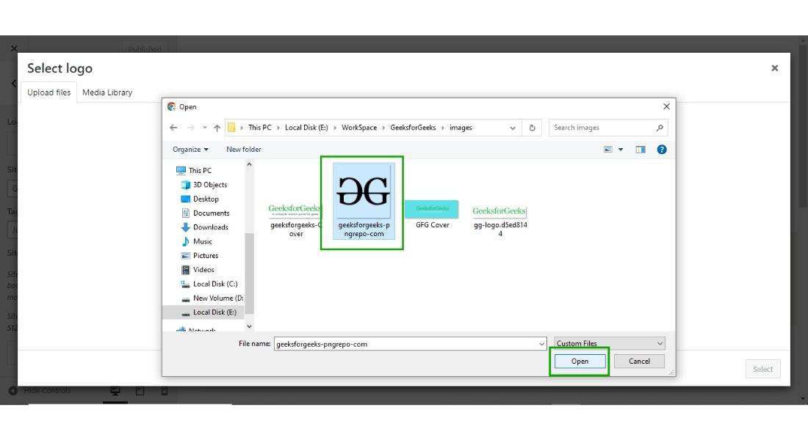808x440 pixels.
Task: Select This PC in the navigation tree
Action: tap(194, 170)
